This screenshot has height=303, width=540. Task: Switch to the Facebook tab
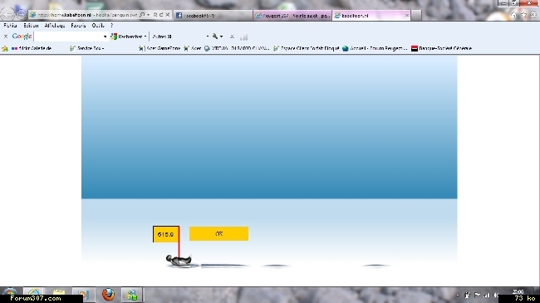pos(213,15)
